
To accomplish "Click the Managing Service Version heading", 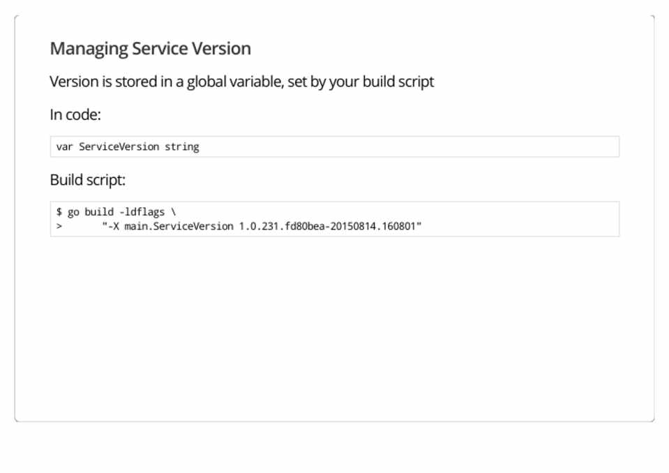I will tap(150, 49).
